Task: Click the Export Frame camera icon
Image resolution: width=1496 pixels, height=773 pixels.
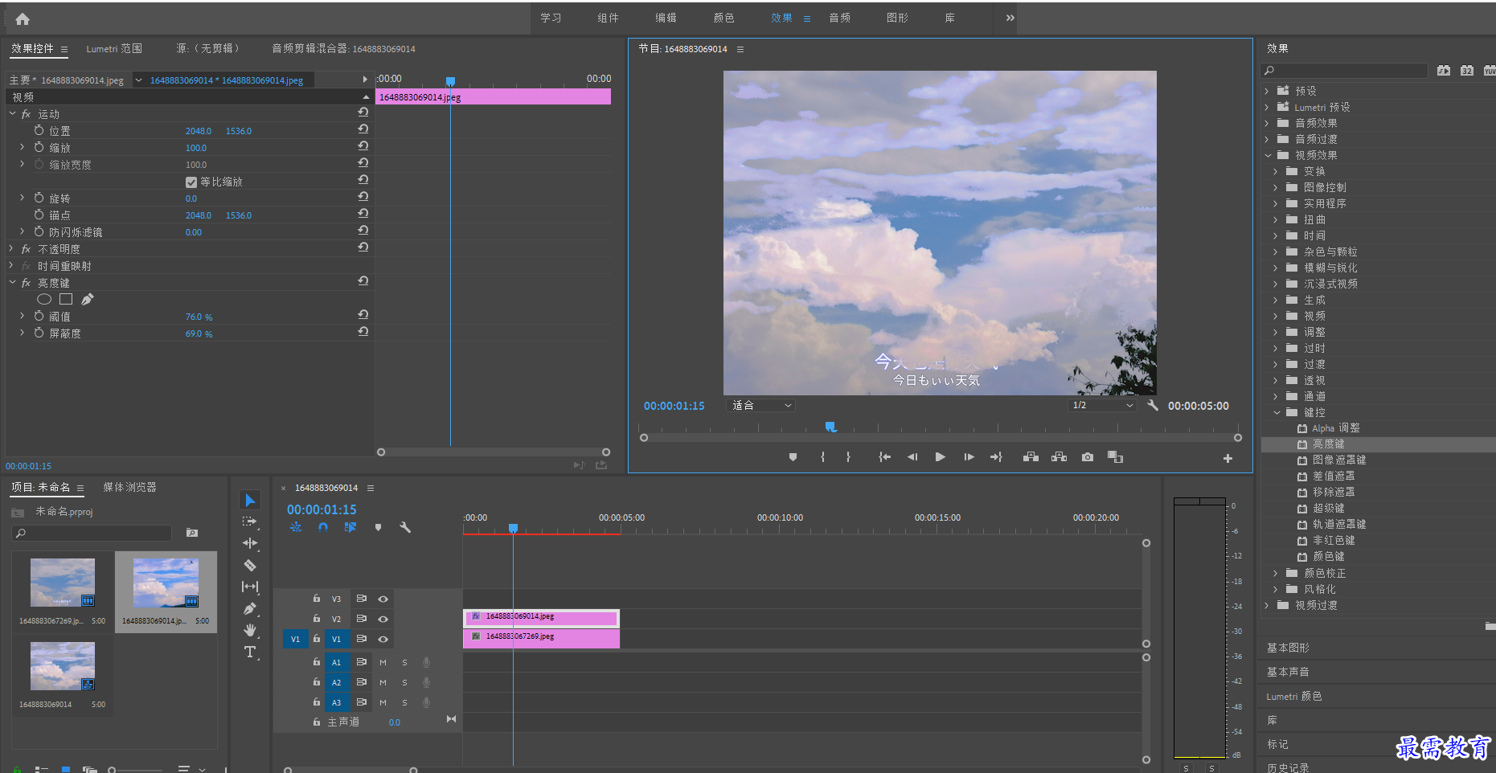Action: [1088, 457]
